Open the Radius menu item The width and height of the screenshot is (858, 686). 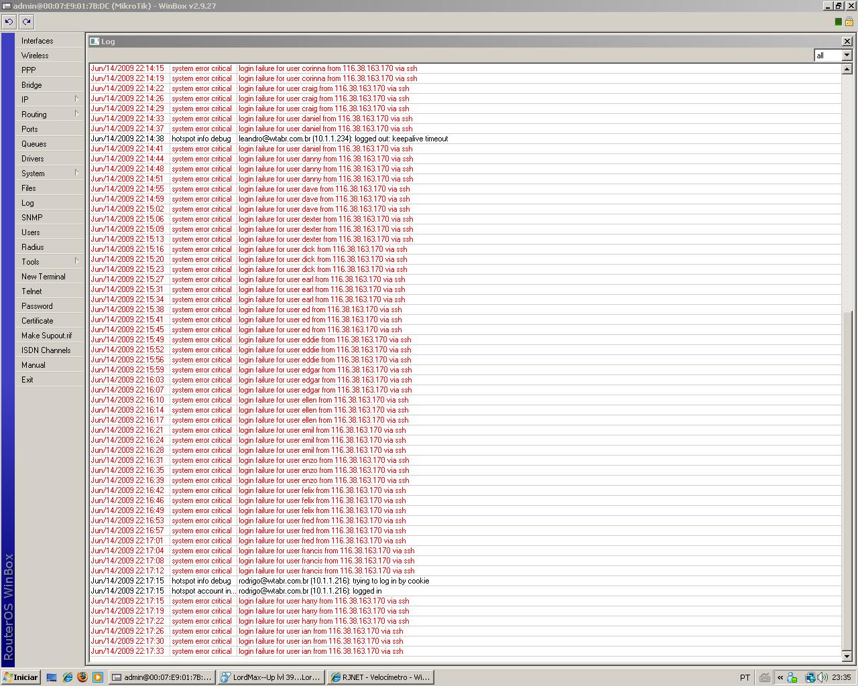50,247
